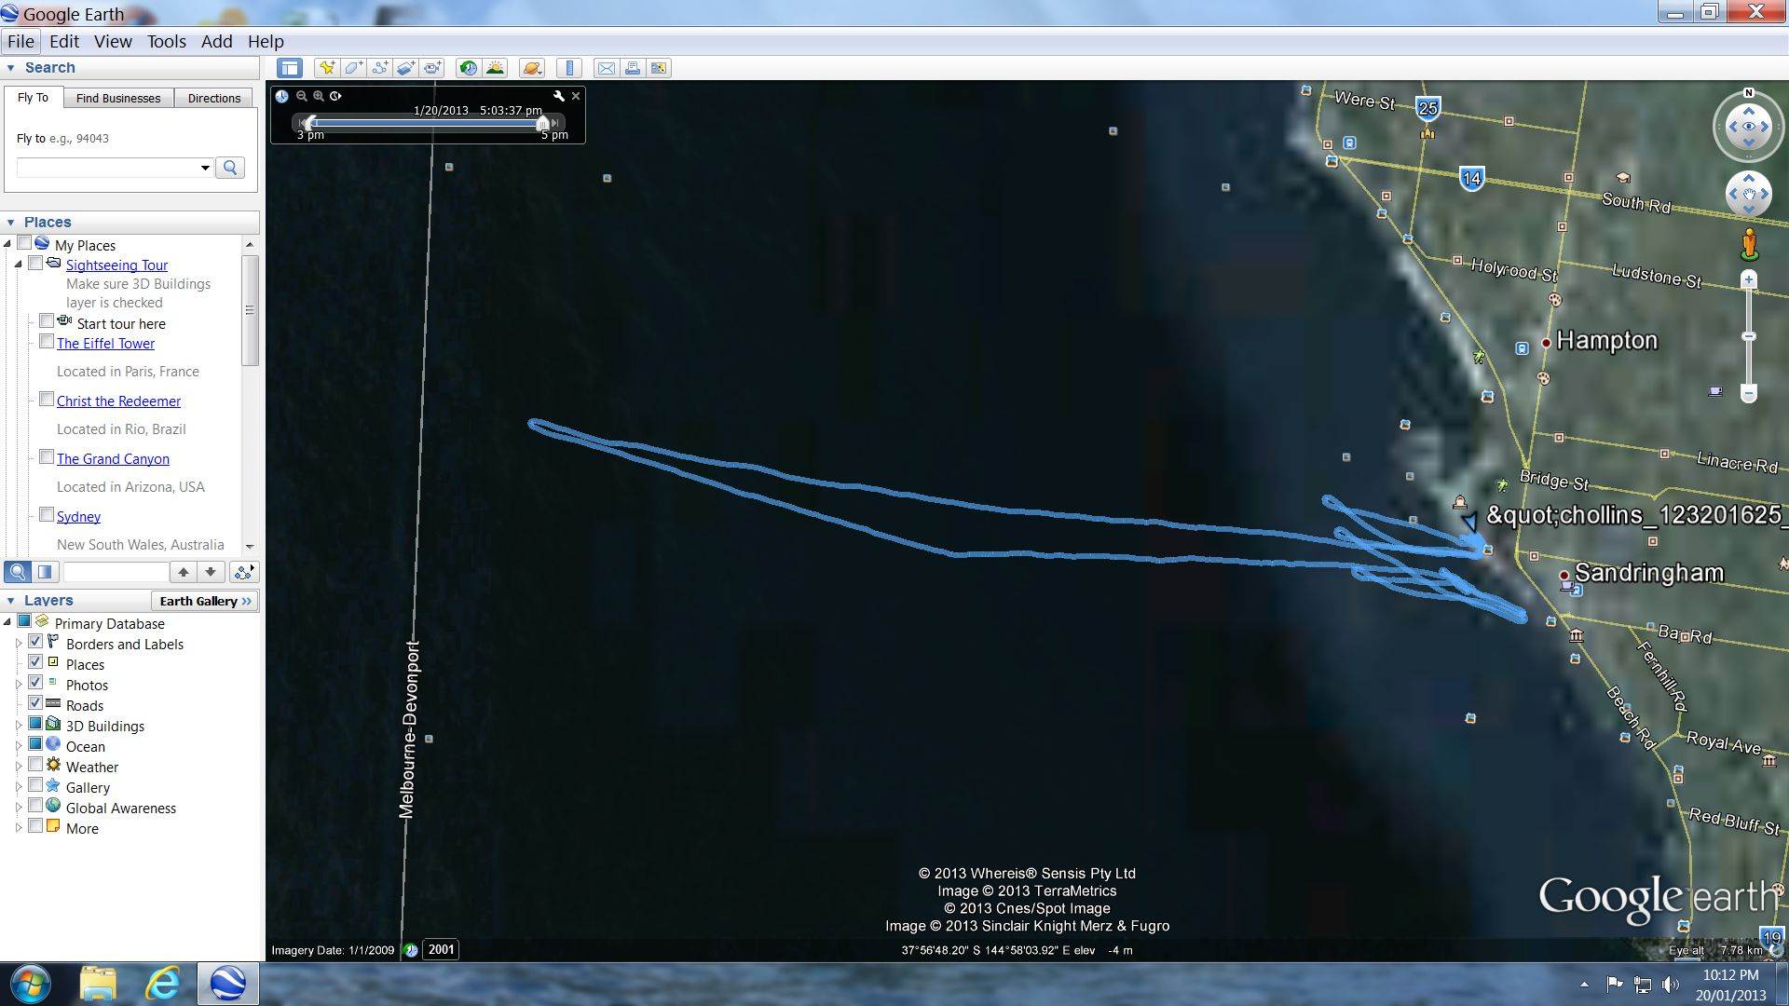Open the Tools menu

(x=166, y=41)
